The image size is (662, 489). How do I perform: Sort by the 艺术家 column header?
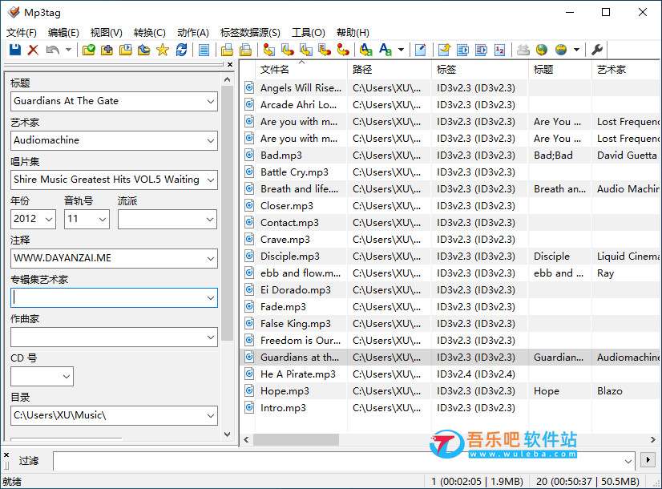click(x=625, y=69)
